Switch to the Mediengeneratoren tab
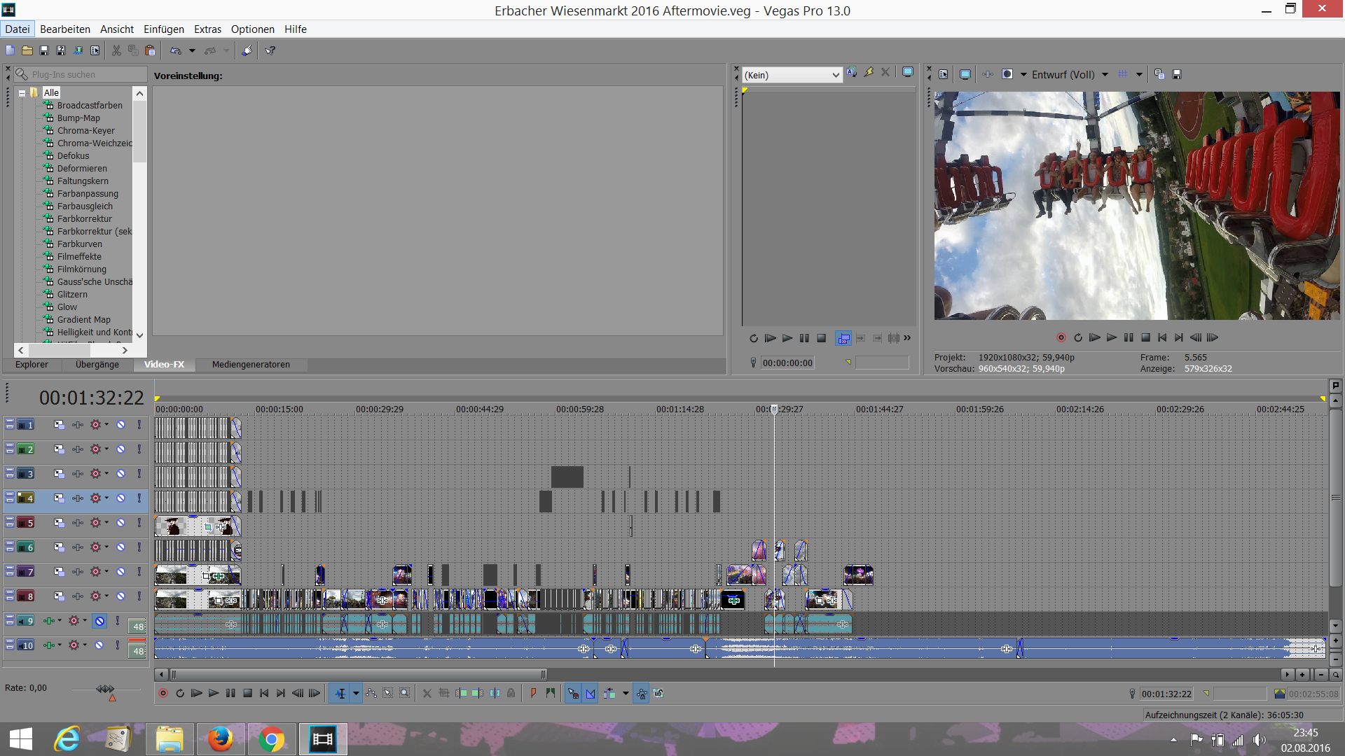1345x756 pixels. pyautogui.click(x=251, y=365)
